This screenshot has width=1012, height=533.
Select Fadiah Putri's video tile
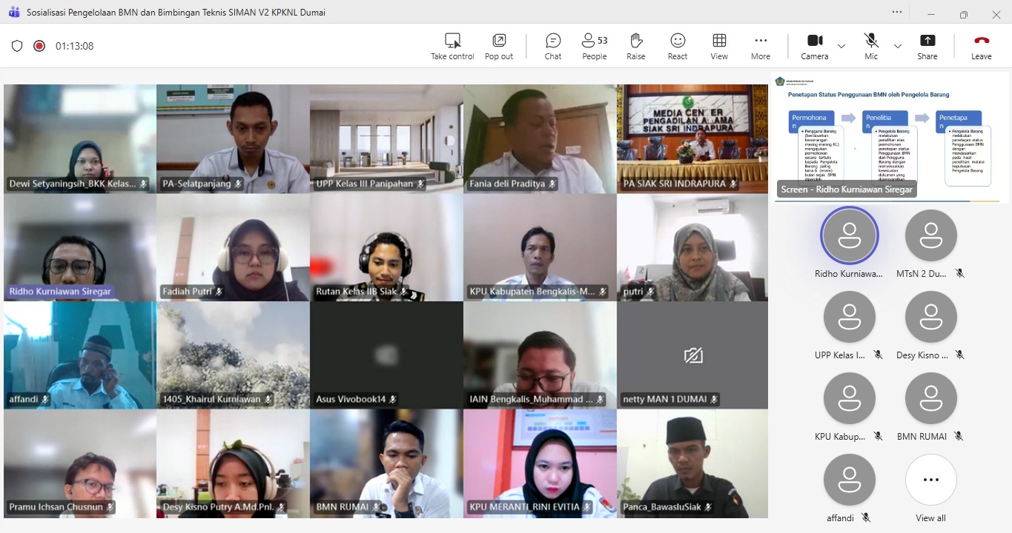click(x=233, y=247)
